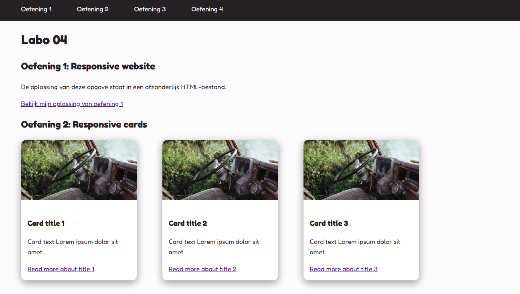Click the first card's steering wheel image

pos(79,170)
